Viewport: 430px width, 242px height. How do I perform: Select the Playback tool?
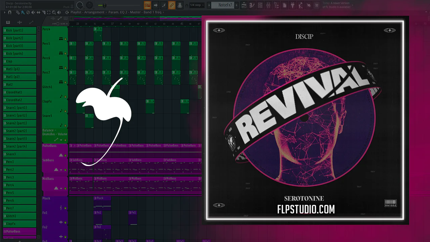(x=59, y=12)
